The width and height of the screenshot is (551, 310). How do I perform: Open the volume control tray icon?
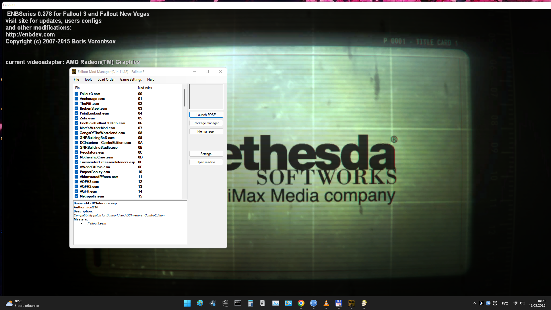522,303
